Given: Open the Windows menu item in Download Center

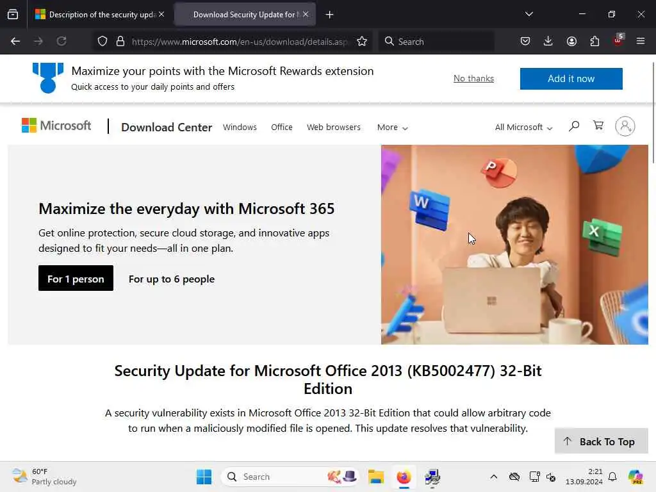Looking at the screenshot, I should tap(240, 127).
